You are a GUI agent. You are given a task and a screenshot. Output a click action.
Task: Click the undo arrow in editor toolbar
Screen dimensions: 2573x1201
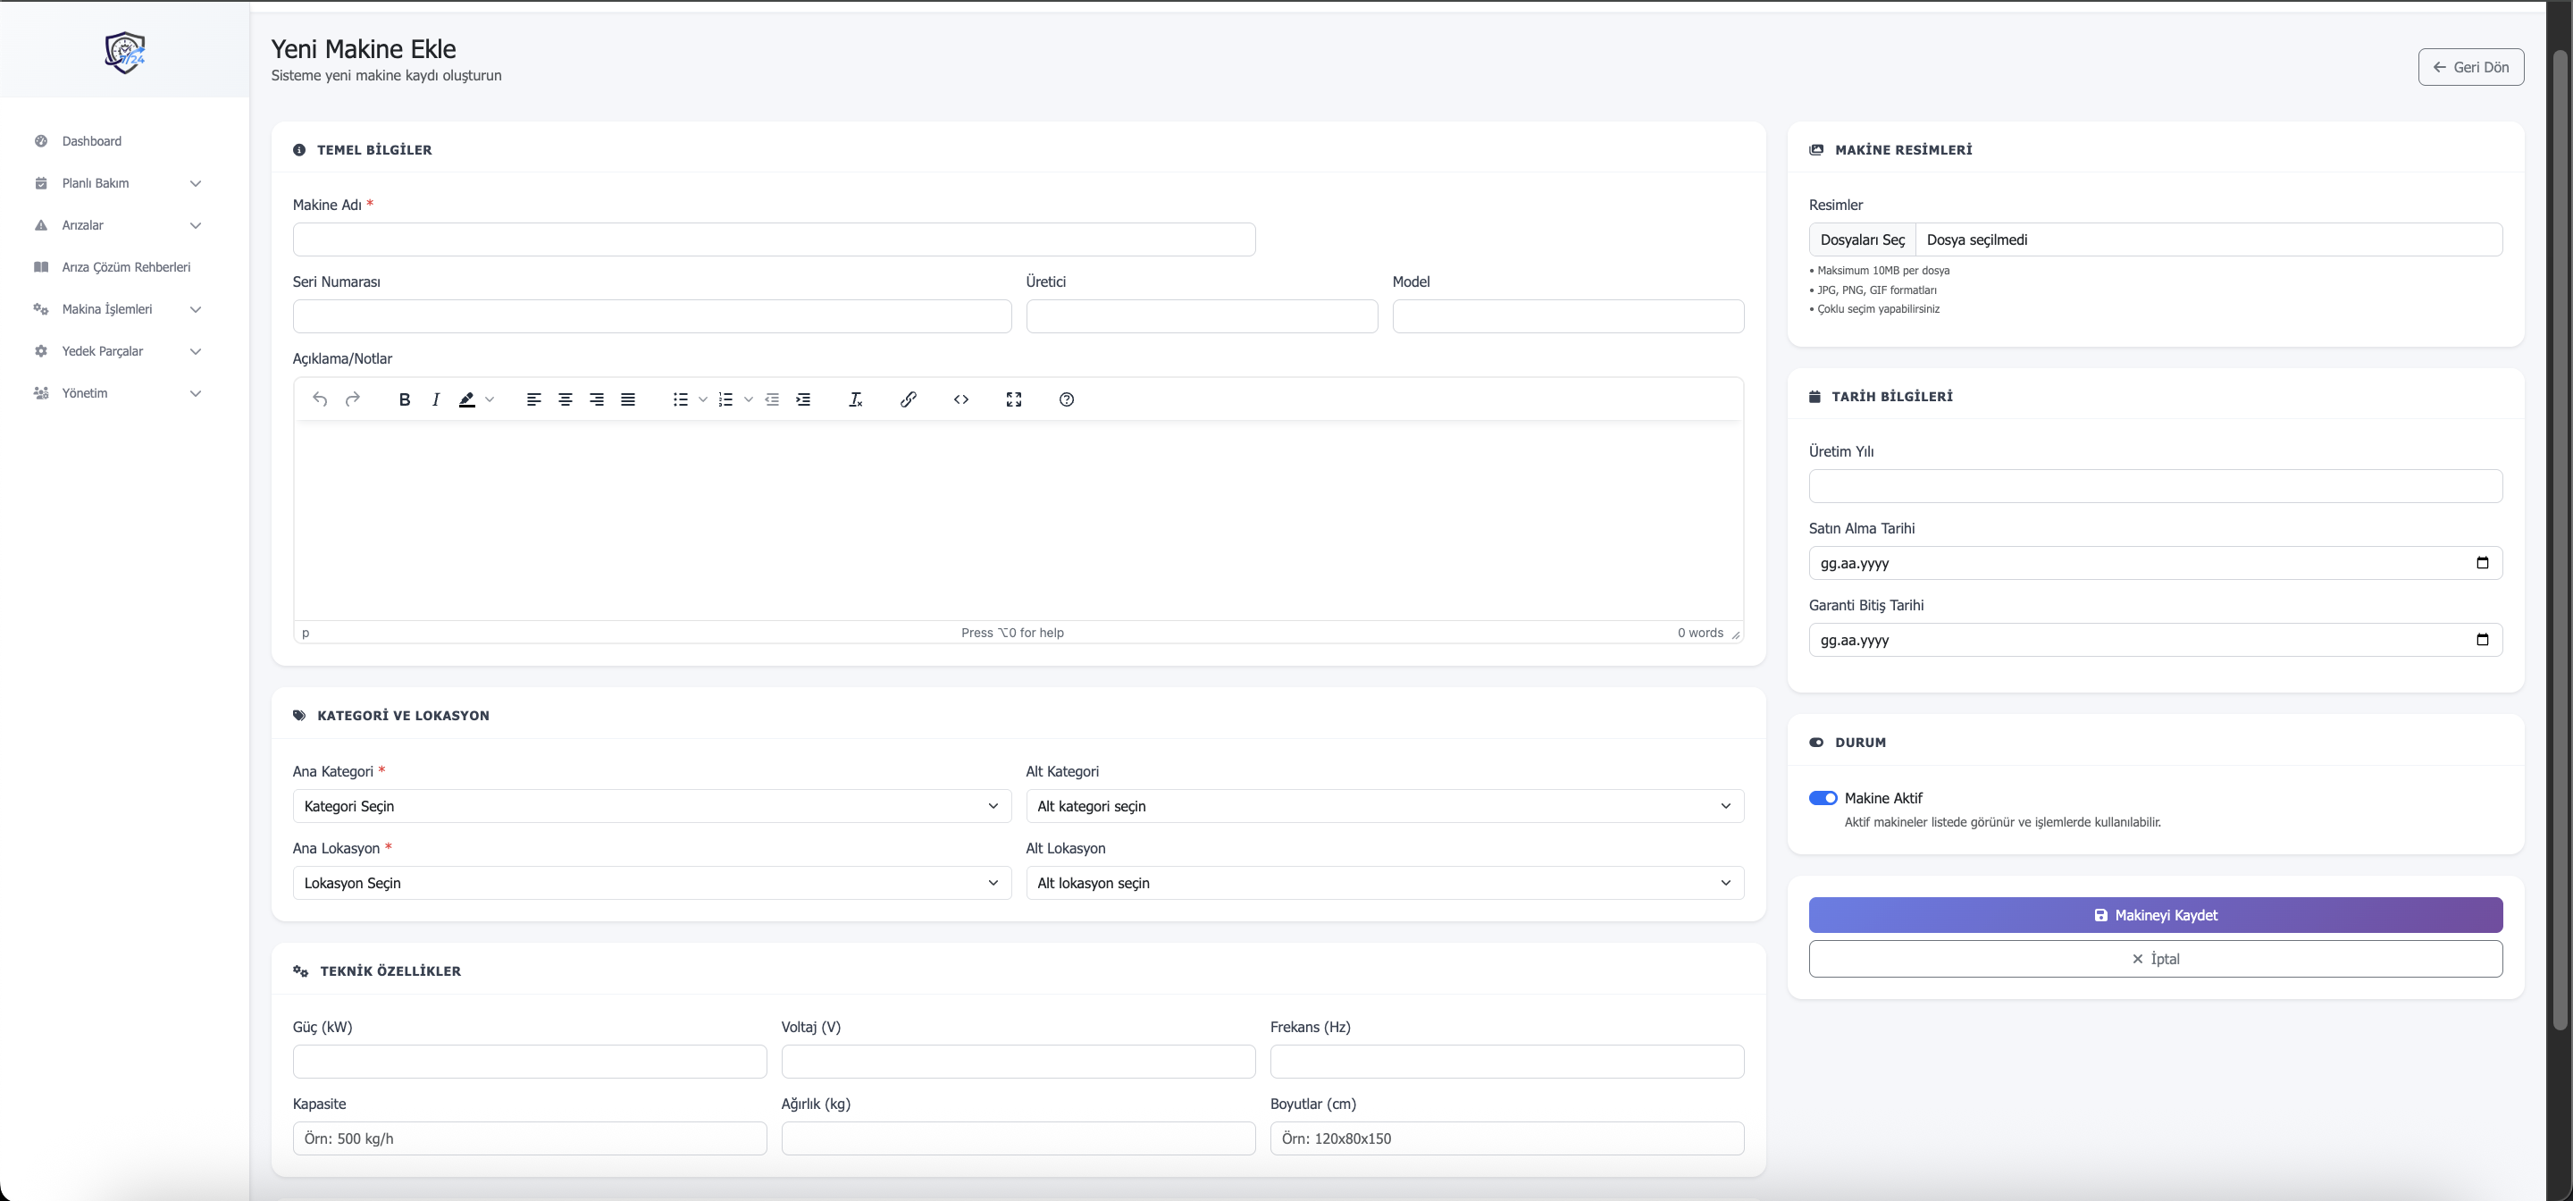coord(320,399)
